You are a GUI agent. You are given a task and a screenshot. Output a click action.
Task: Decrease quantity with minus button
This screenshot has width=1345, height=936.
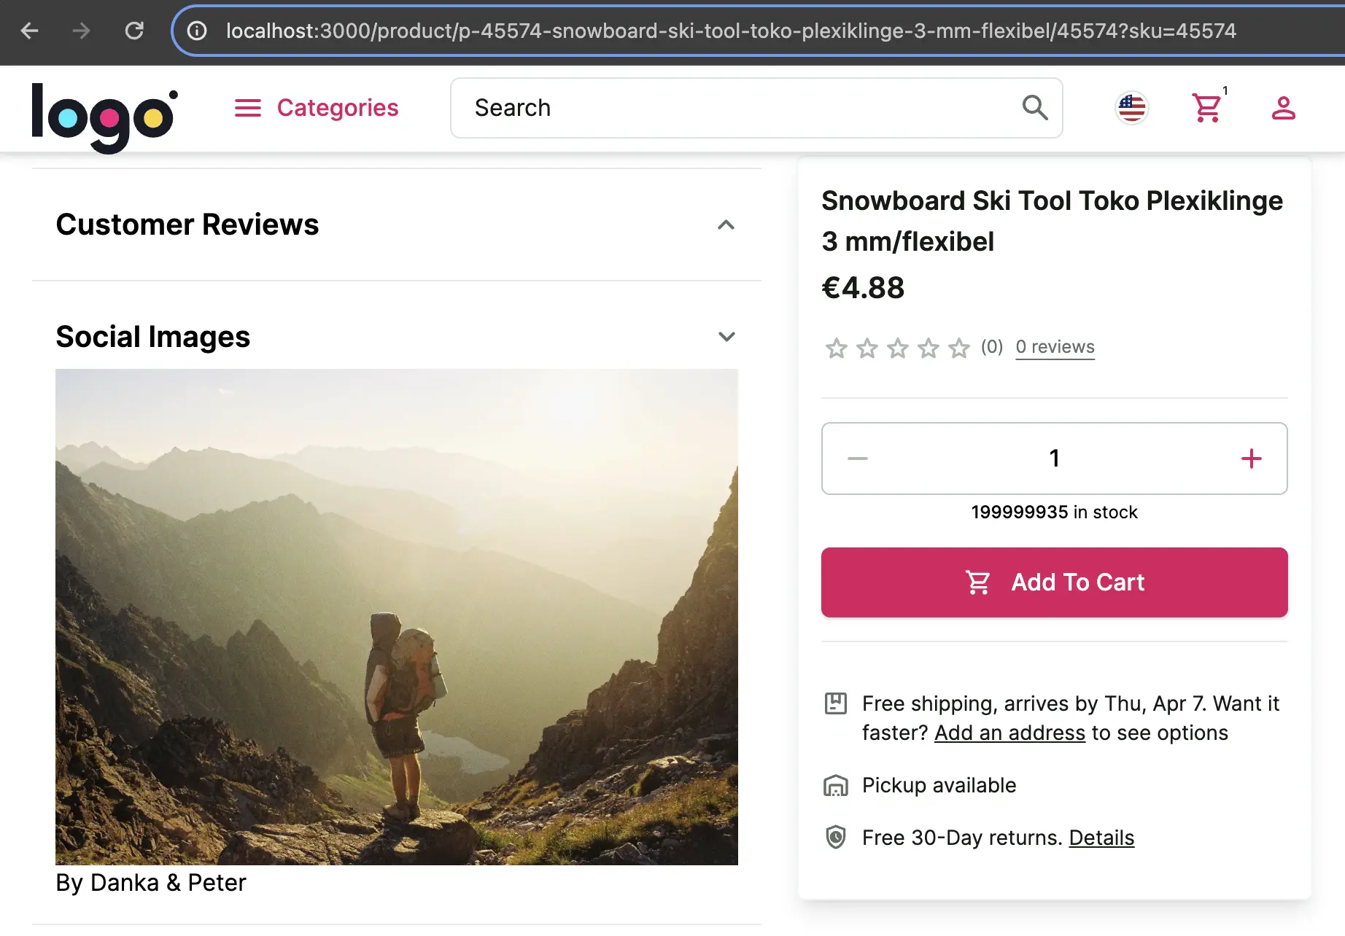point(858,459)
